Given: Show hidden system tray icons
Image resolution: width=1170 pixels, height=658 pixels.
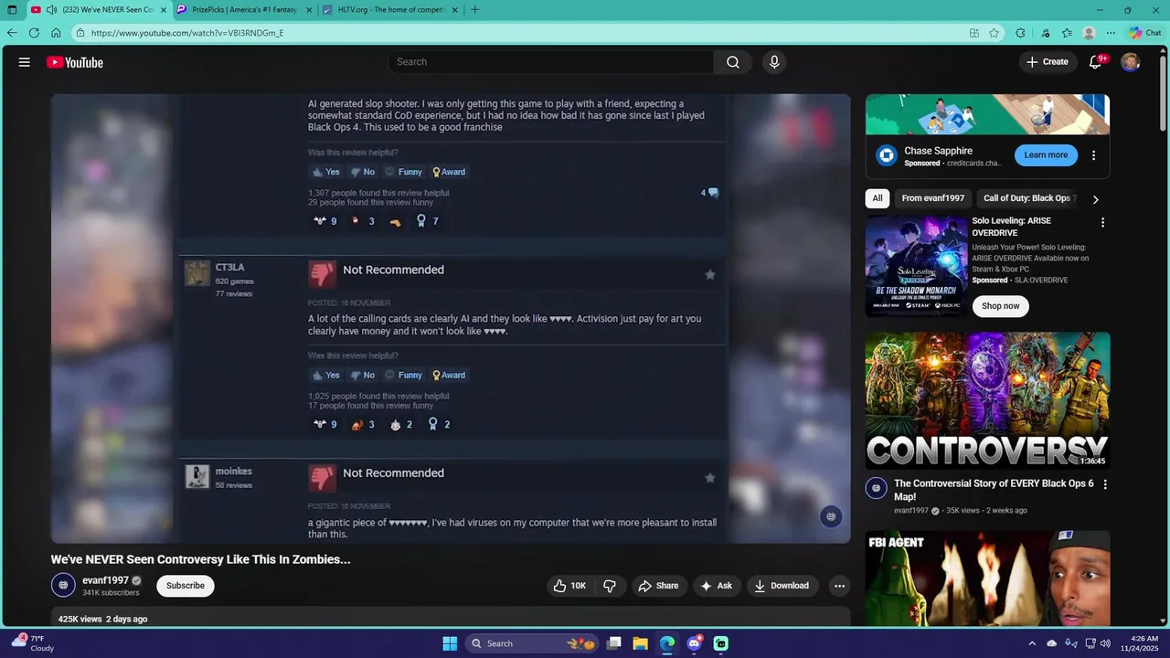Looking at the screenshot, I should click(1032, 643).
